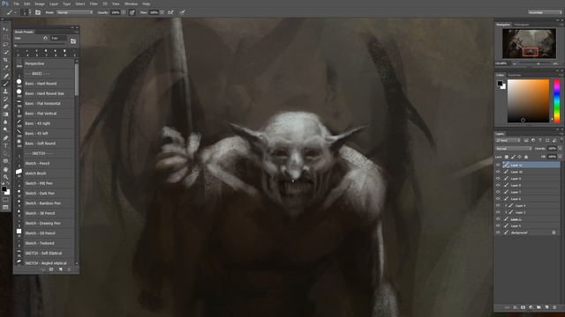Click the Navigator preview thumbnail

point(530,44)
